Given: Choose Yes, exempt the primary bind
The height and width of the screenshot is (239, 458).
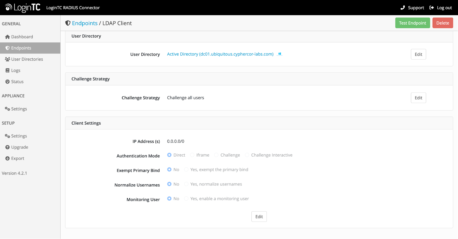Looking at the screenshot, I should click(x=186, y=169).
